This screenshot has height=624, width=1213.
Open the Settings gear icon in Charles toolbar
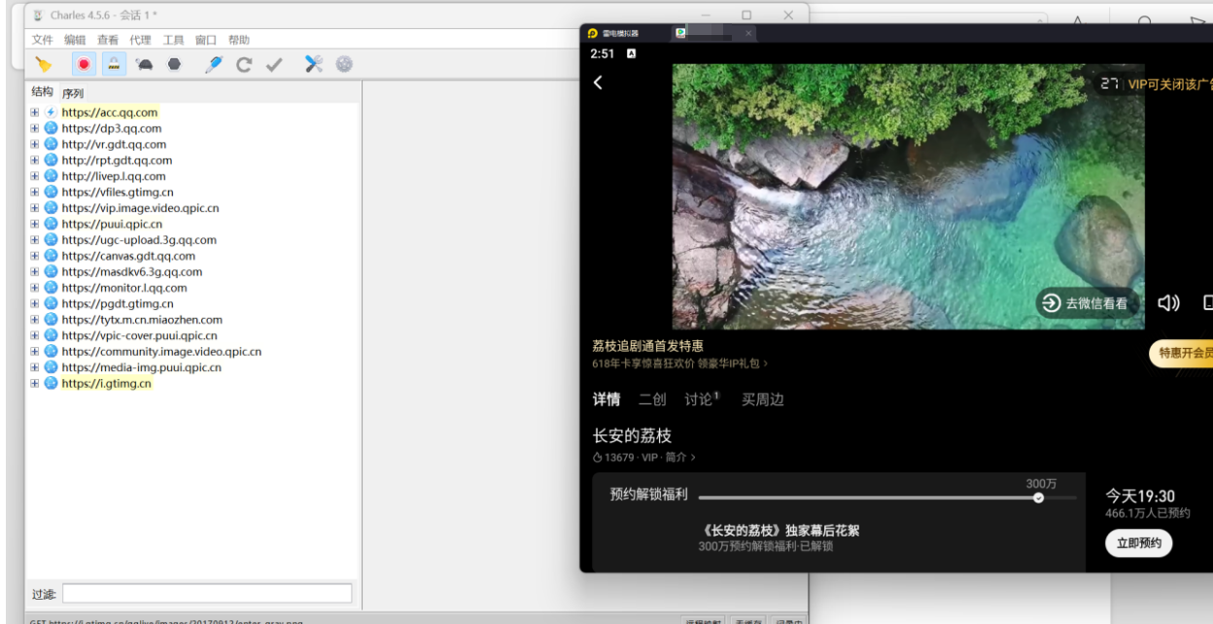[x=344, y=64]
